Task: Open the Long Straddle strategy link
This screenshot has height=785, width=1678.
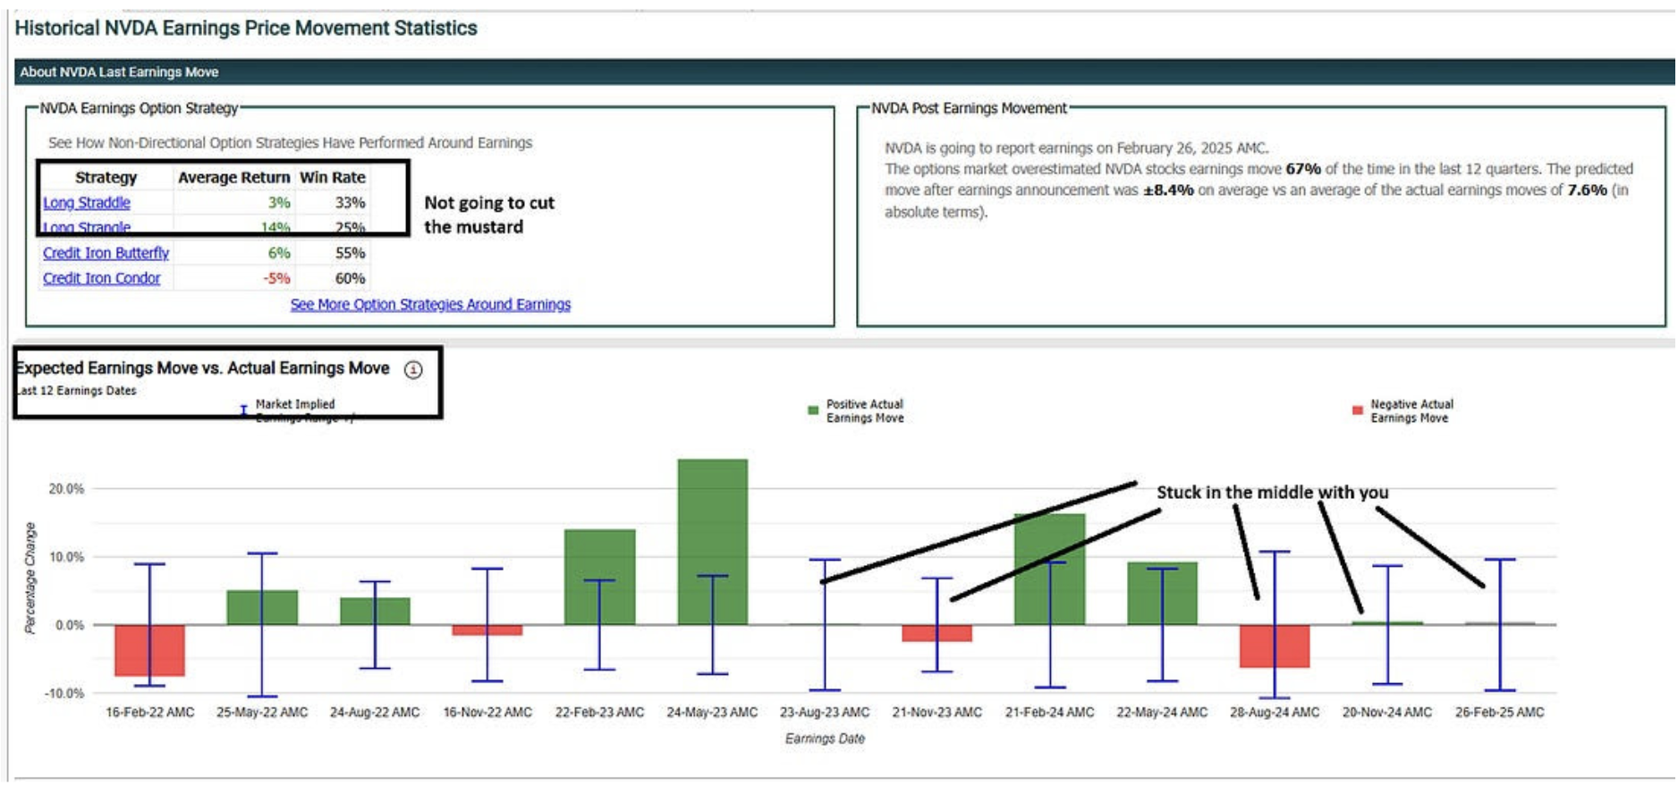Action: click(x=87, y=203)
